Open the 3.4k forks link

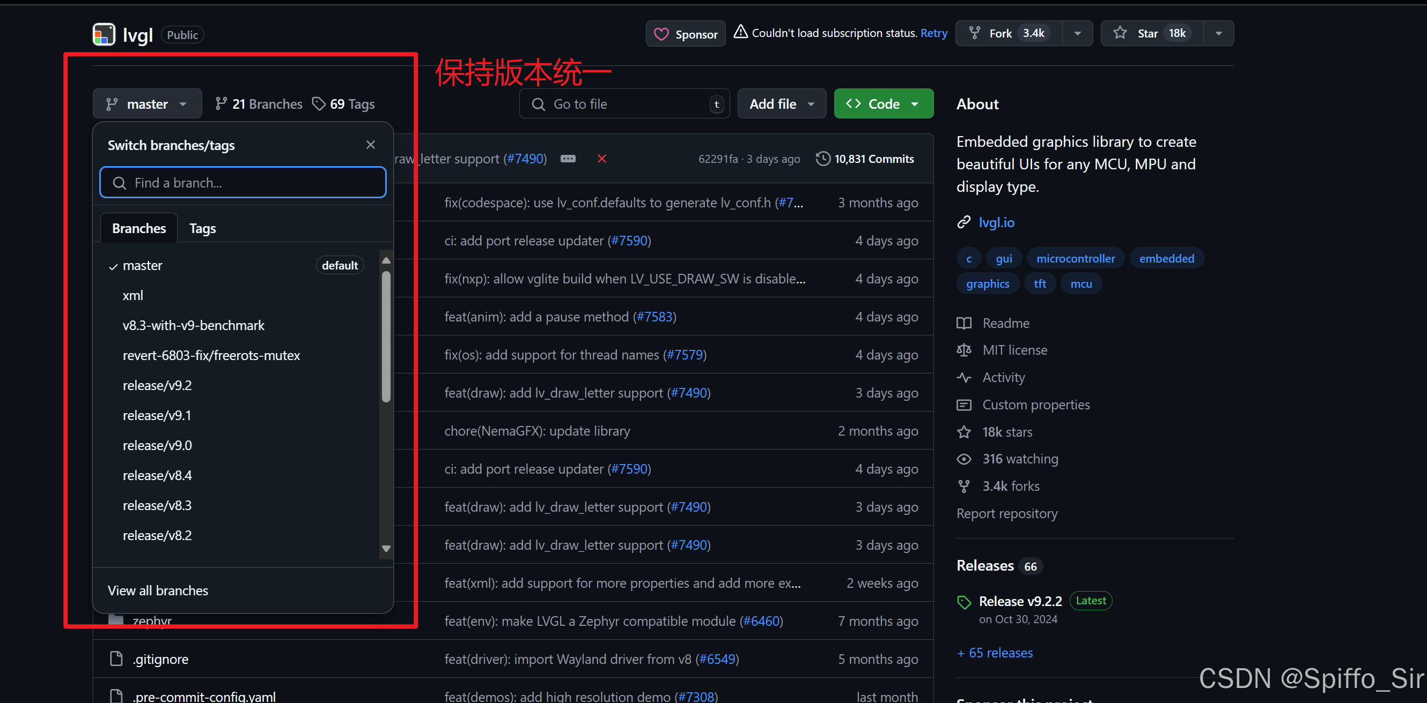(x=999, y=486)
